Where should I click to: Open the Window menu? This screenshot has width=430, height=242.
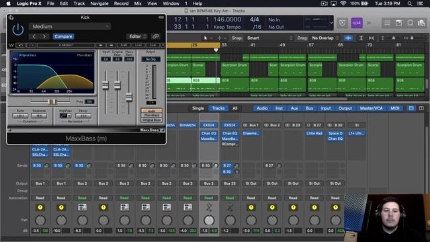[171, 3]
